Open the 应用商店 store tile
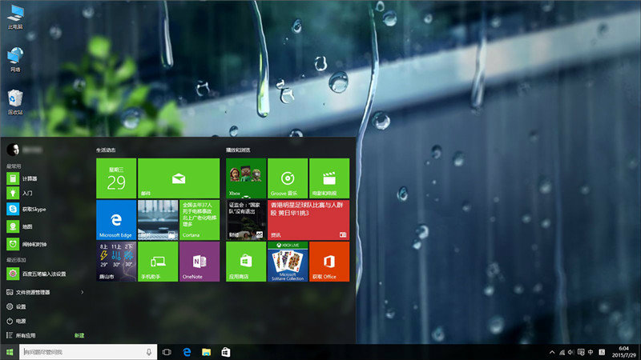The height and width of the screenshot is (360, 641). (246, 262)
